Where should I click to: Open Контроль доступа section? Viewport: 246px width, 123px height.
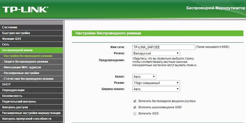(31, 107)
